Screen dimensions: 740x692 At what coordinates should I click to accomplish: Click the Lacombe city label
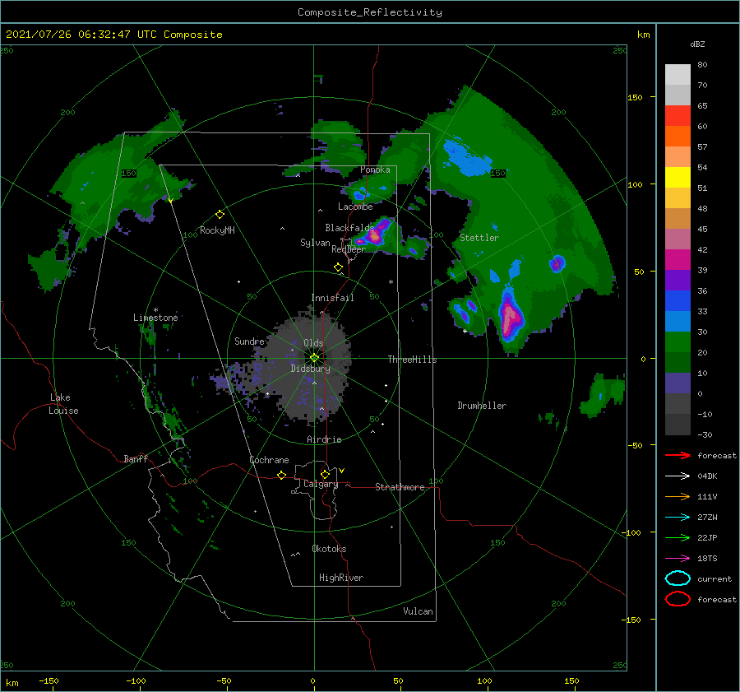[x=355, y=207]
